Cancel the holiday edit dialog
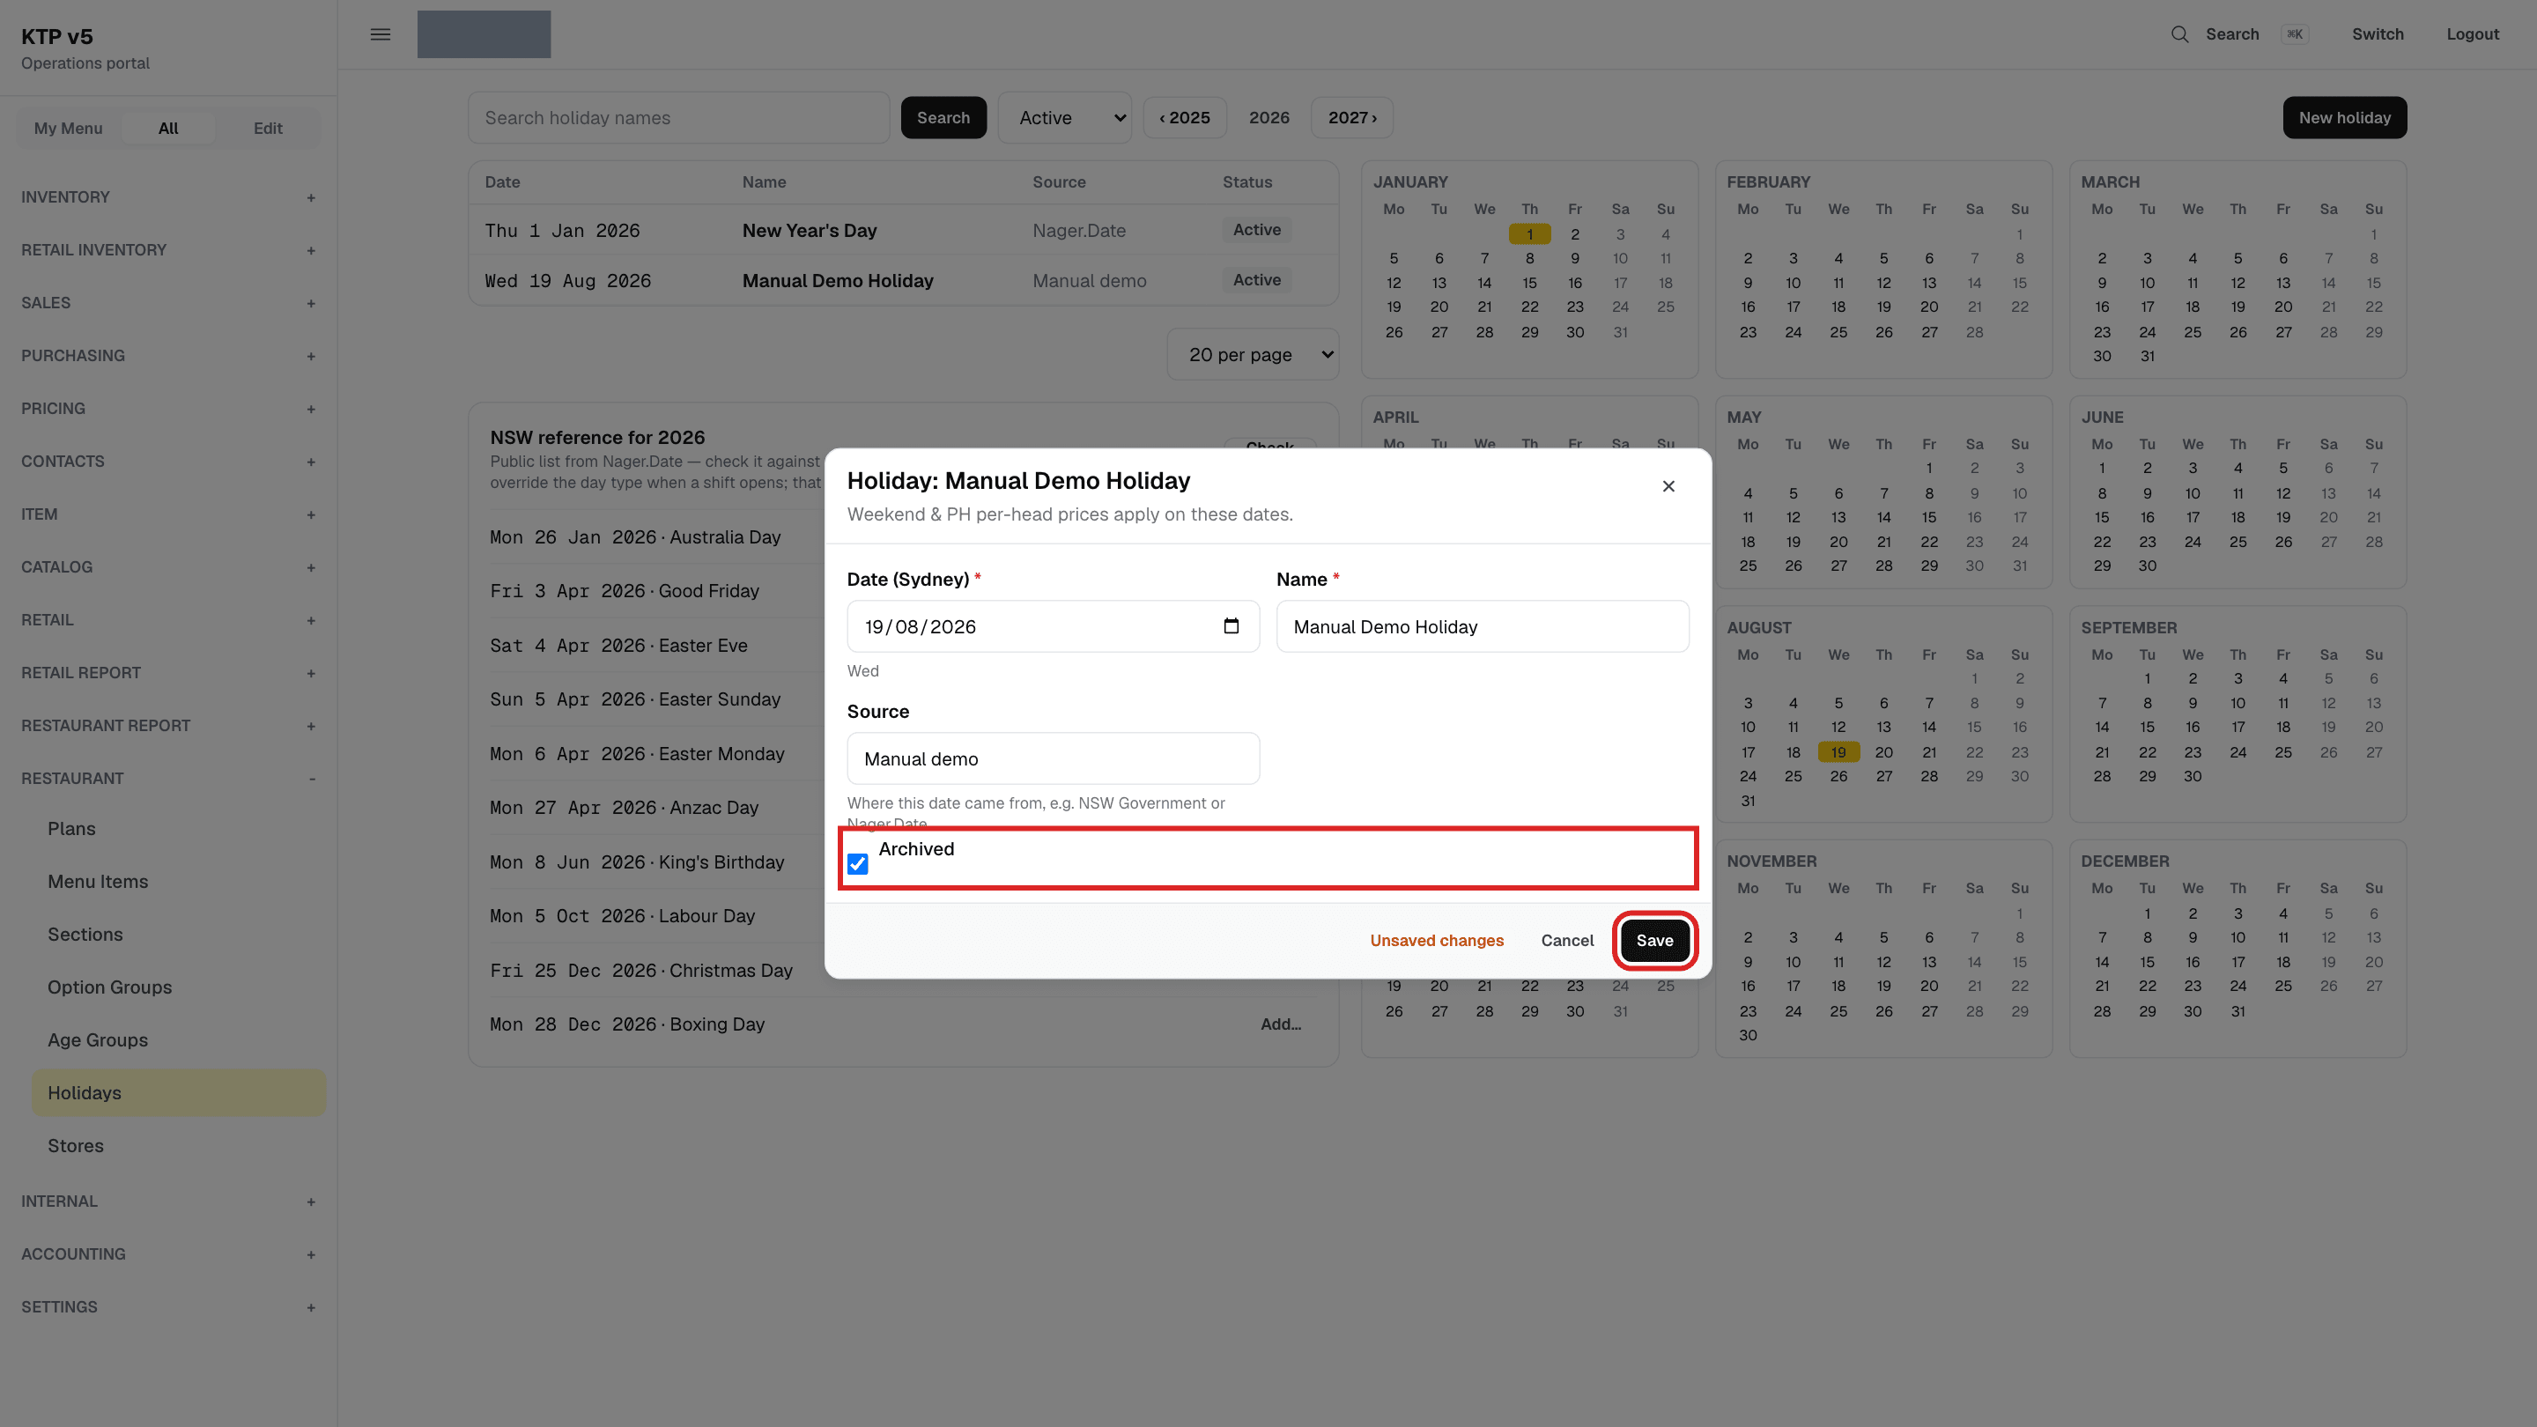Screen dimensions: 2537x1427 pyautogui.click(x=1567, y=941)
